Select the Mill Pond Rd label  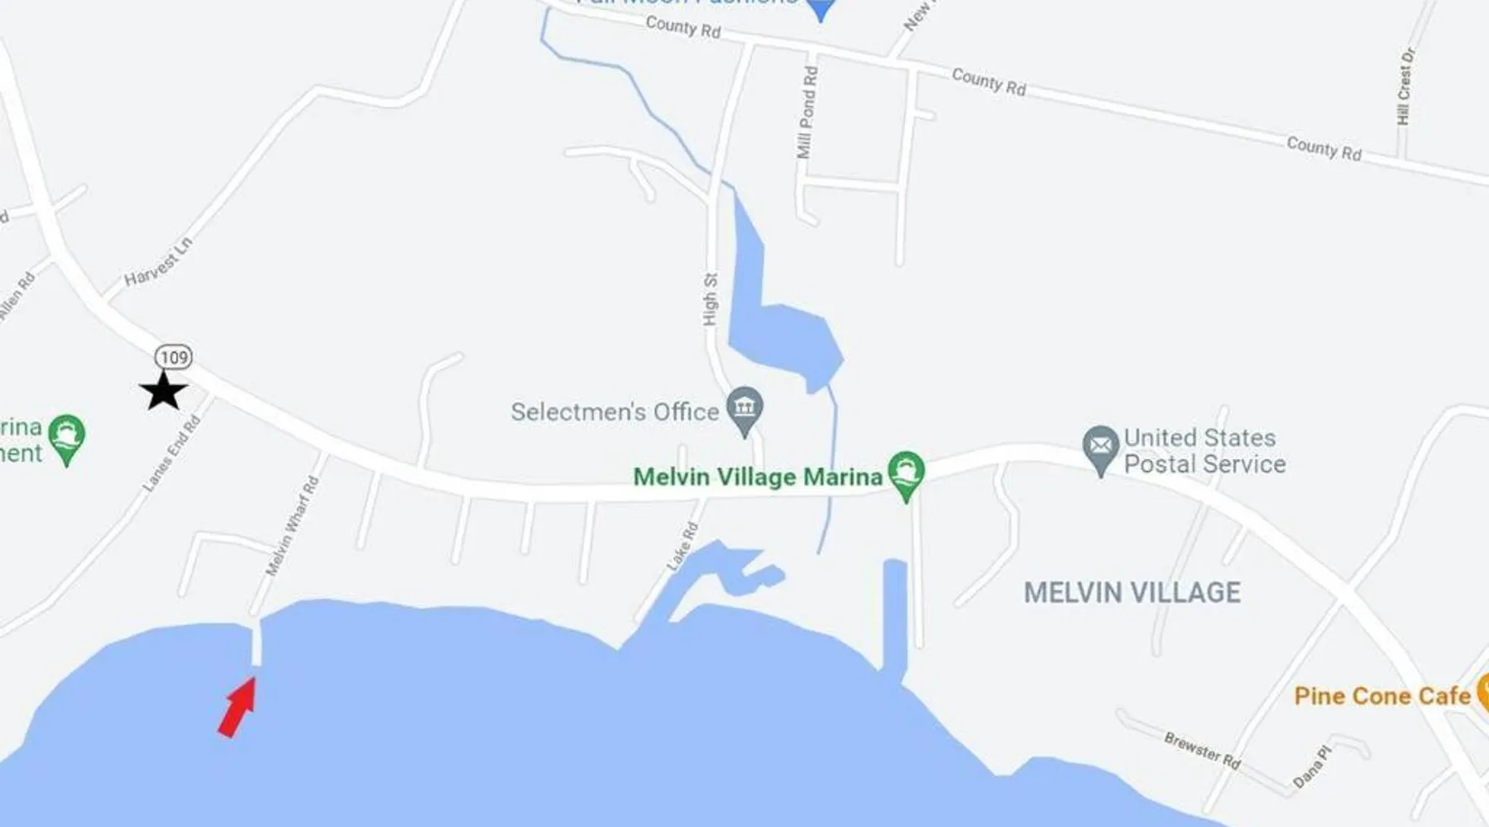pos(807,112)
